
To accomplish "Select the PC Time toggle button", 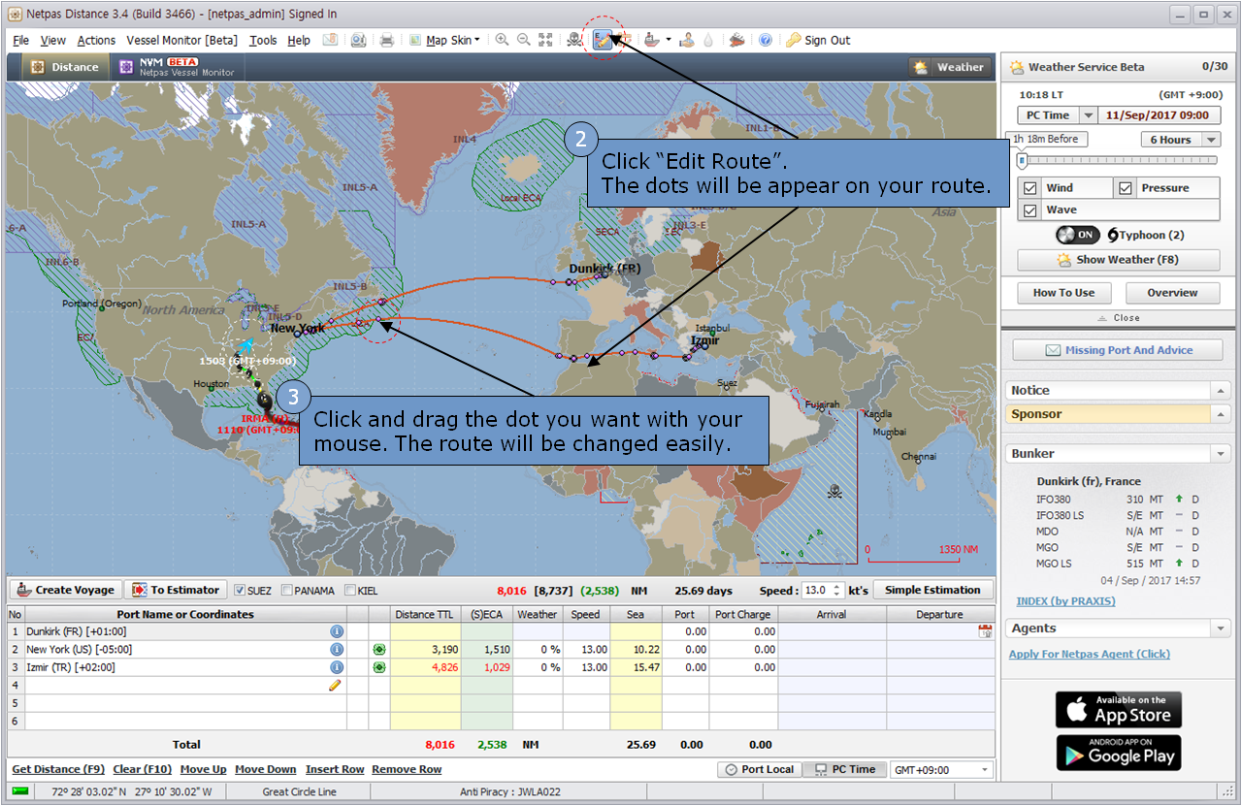I will 844,769.
